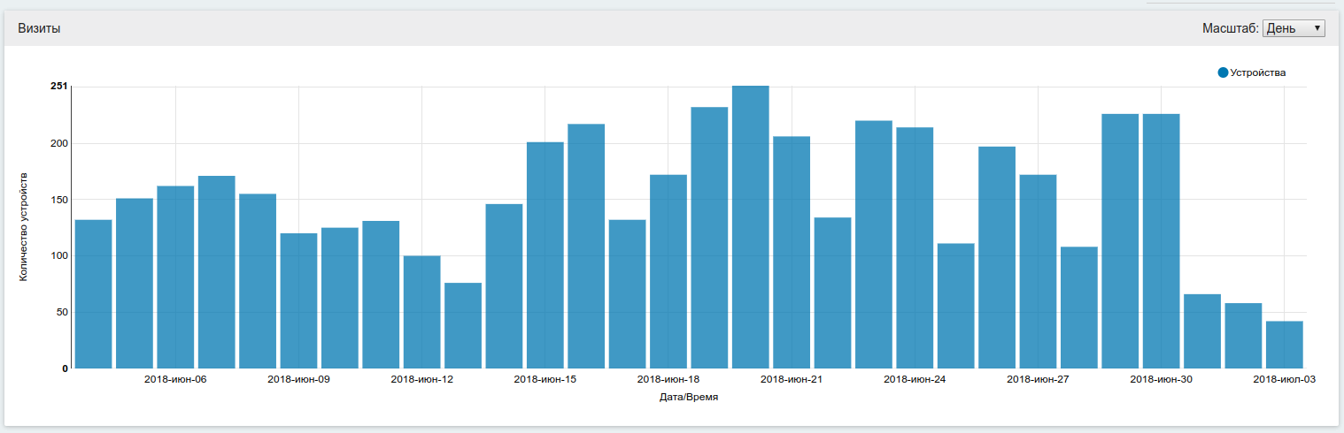This screenshot has height=433, width=1344.
Task: Open the Масштаб scale dropdown
Action: pyautogui.click(x=1293, y=28)
